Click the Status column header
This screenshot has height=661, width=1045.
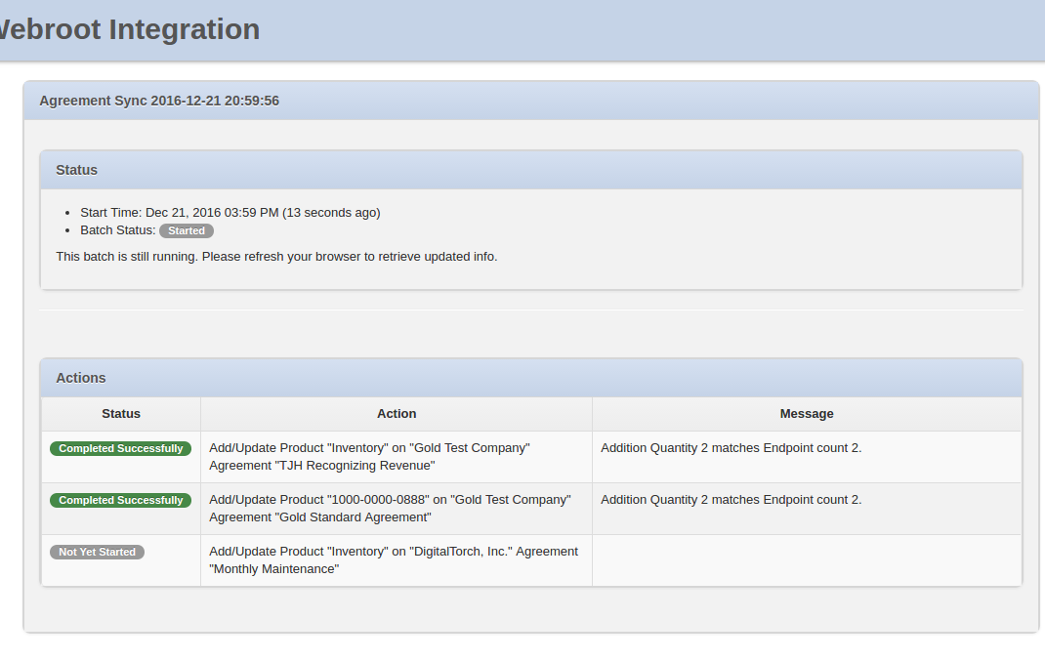pyautogui.click(x=121, y=414)
